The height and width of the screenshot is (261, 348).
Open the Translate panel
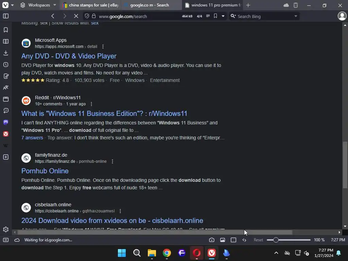[x=6, y=87]
